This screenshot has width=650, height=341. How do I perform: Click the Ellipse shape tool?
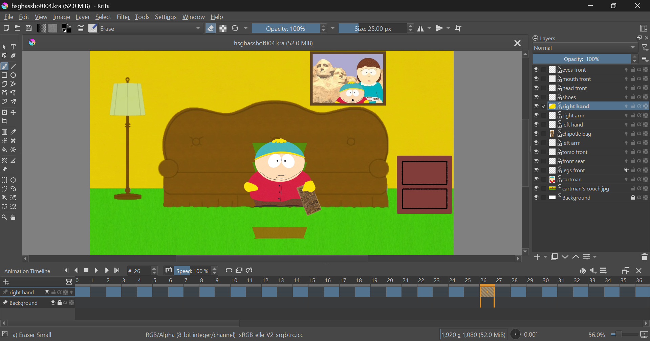pos(14,75)
